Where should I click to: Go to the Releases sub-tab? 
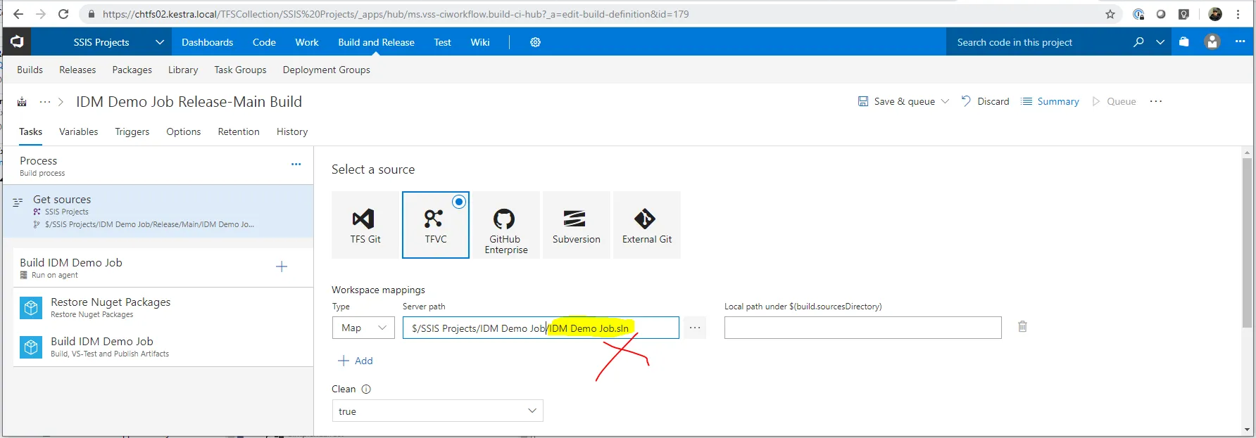(x=77, y=70)
